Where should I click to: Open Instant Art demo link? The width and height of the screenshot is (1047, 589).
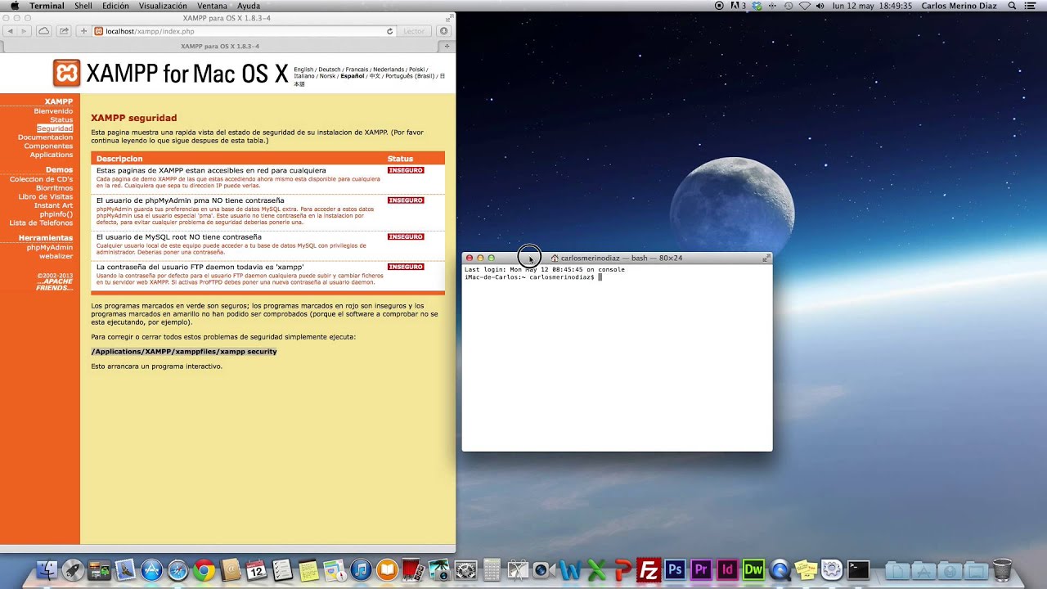(x=53, y=205)
